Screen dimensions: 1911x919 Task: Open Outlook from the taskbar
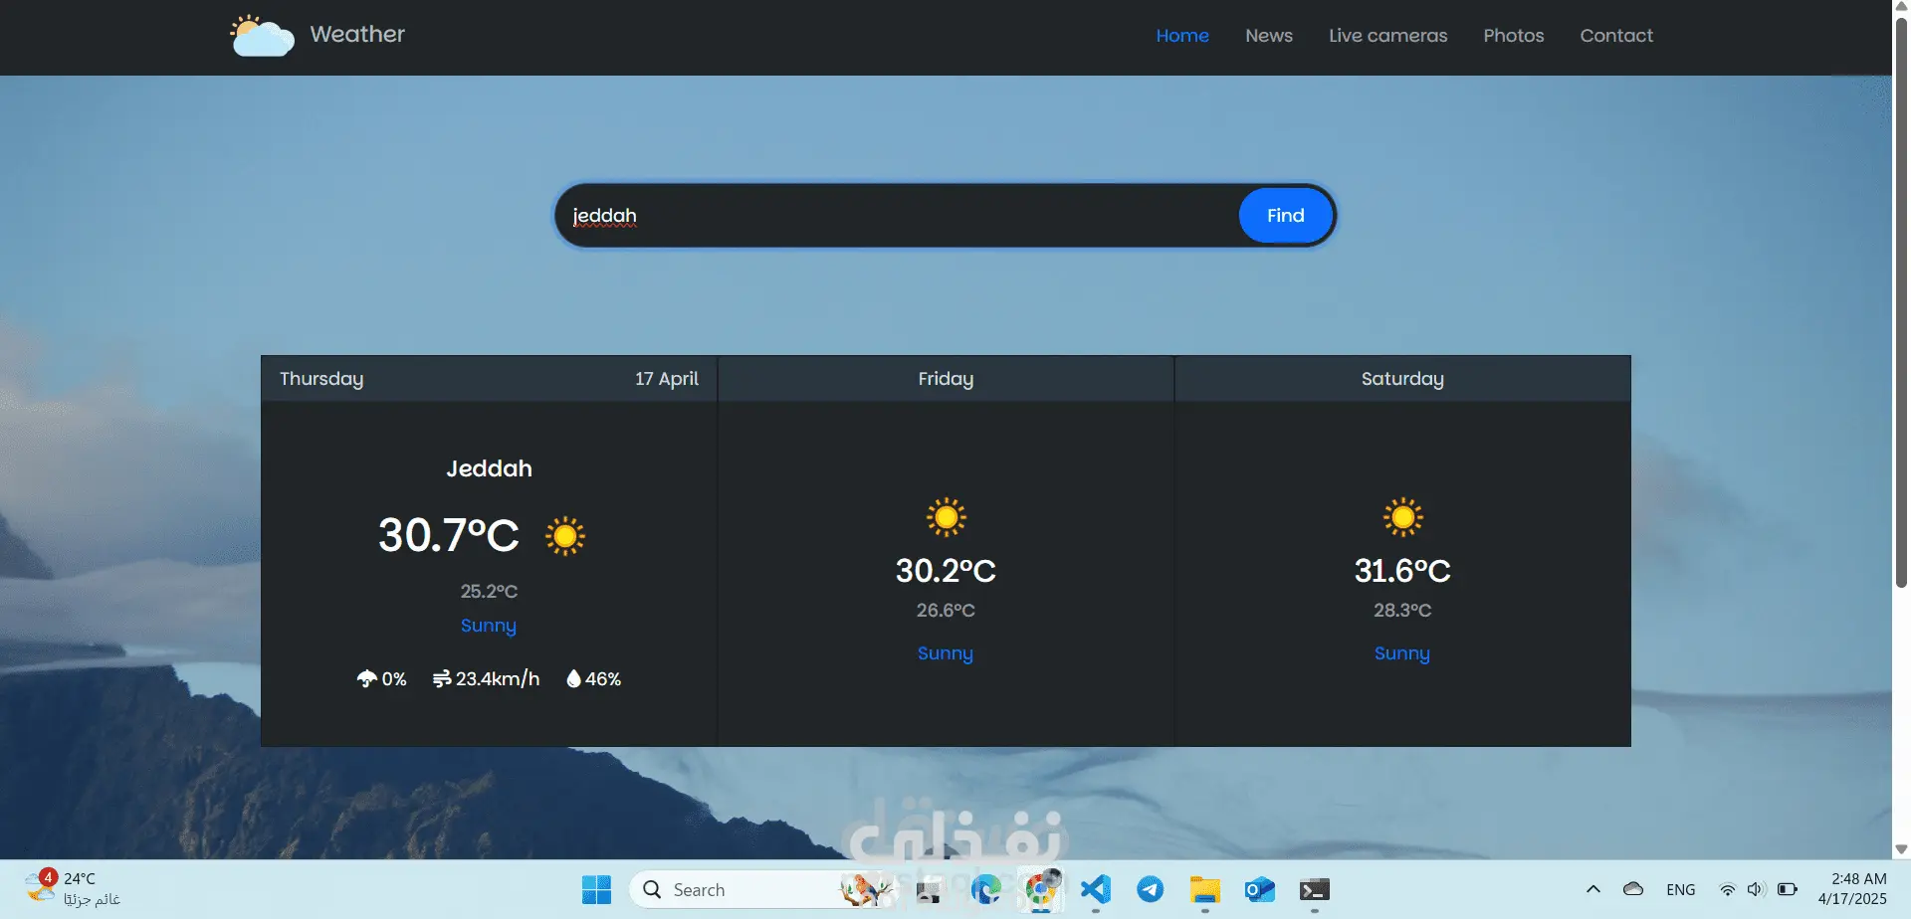[x=1260, y=889]
